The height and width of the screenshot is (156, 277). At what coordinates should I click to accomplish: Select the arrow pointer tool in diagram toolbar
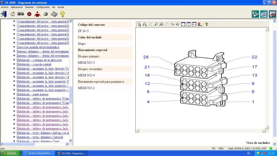(139, 24)
